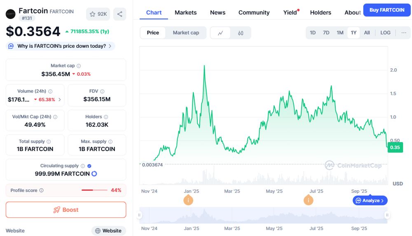Select the Price chart toggle
Viewport: 412px width, 236px height.
(153, 33)
